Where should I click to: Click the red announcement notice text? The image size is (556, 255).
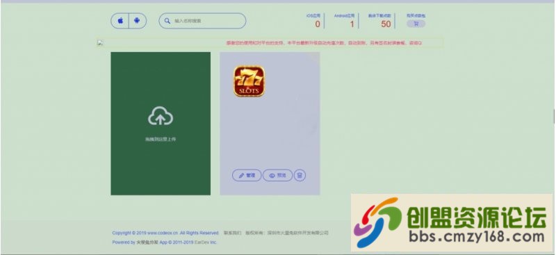[324, 43]
